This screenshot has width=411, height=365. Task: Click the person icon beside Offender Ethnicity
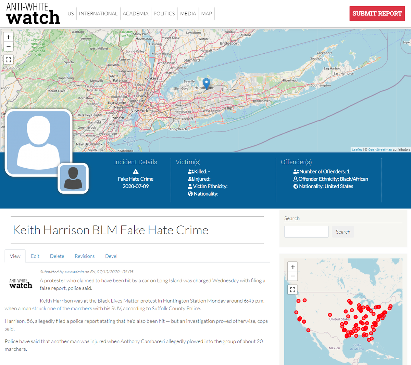[295, 179]
